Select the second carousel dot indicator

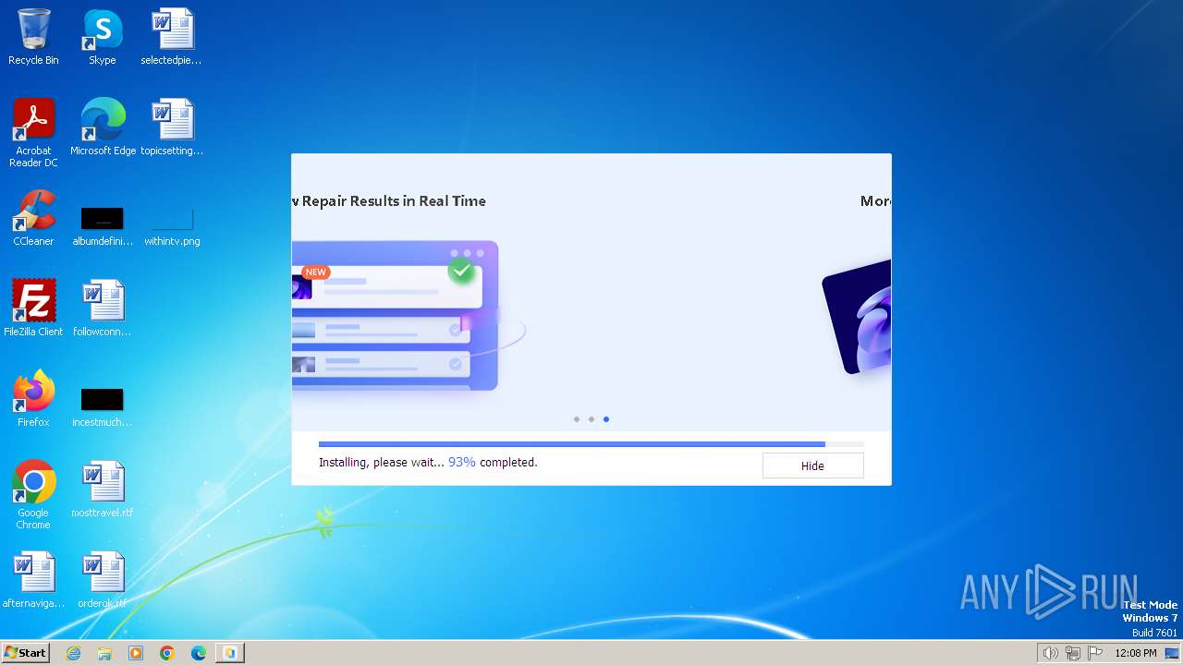pos(591,419)
